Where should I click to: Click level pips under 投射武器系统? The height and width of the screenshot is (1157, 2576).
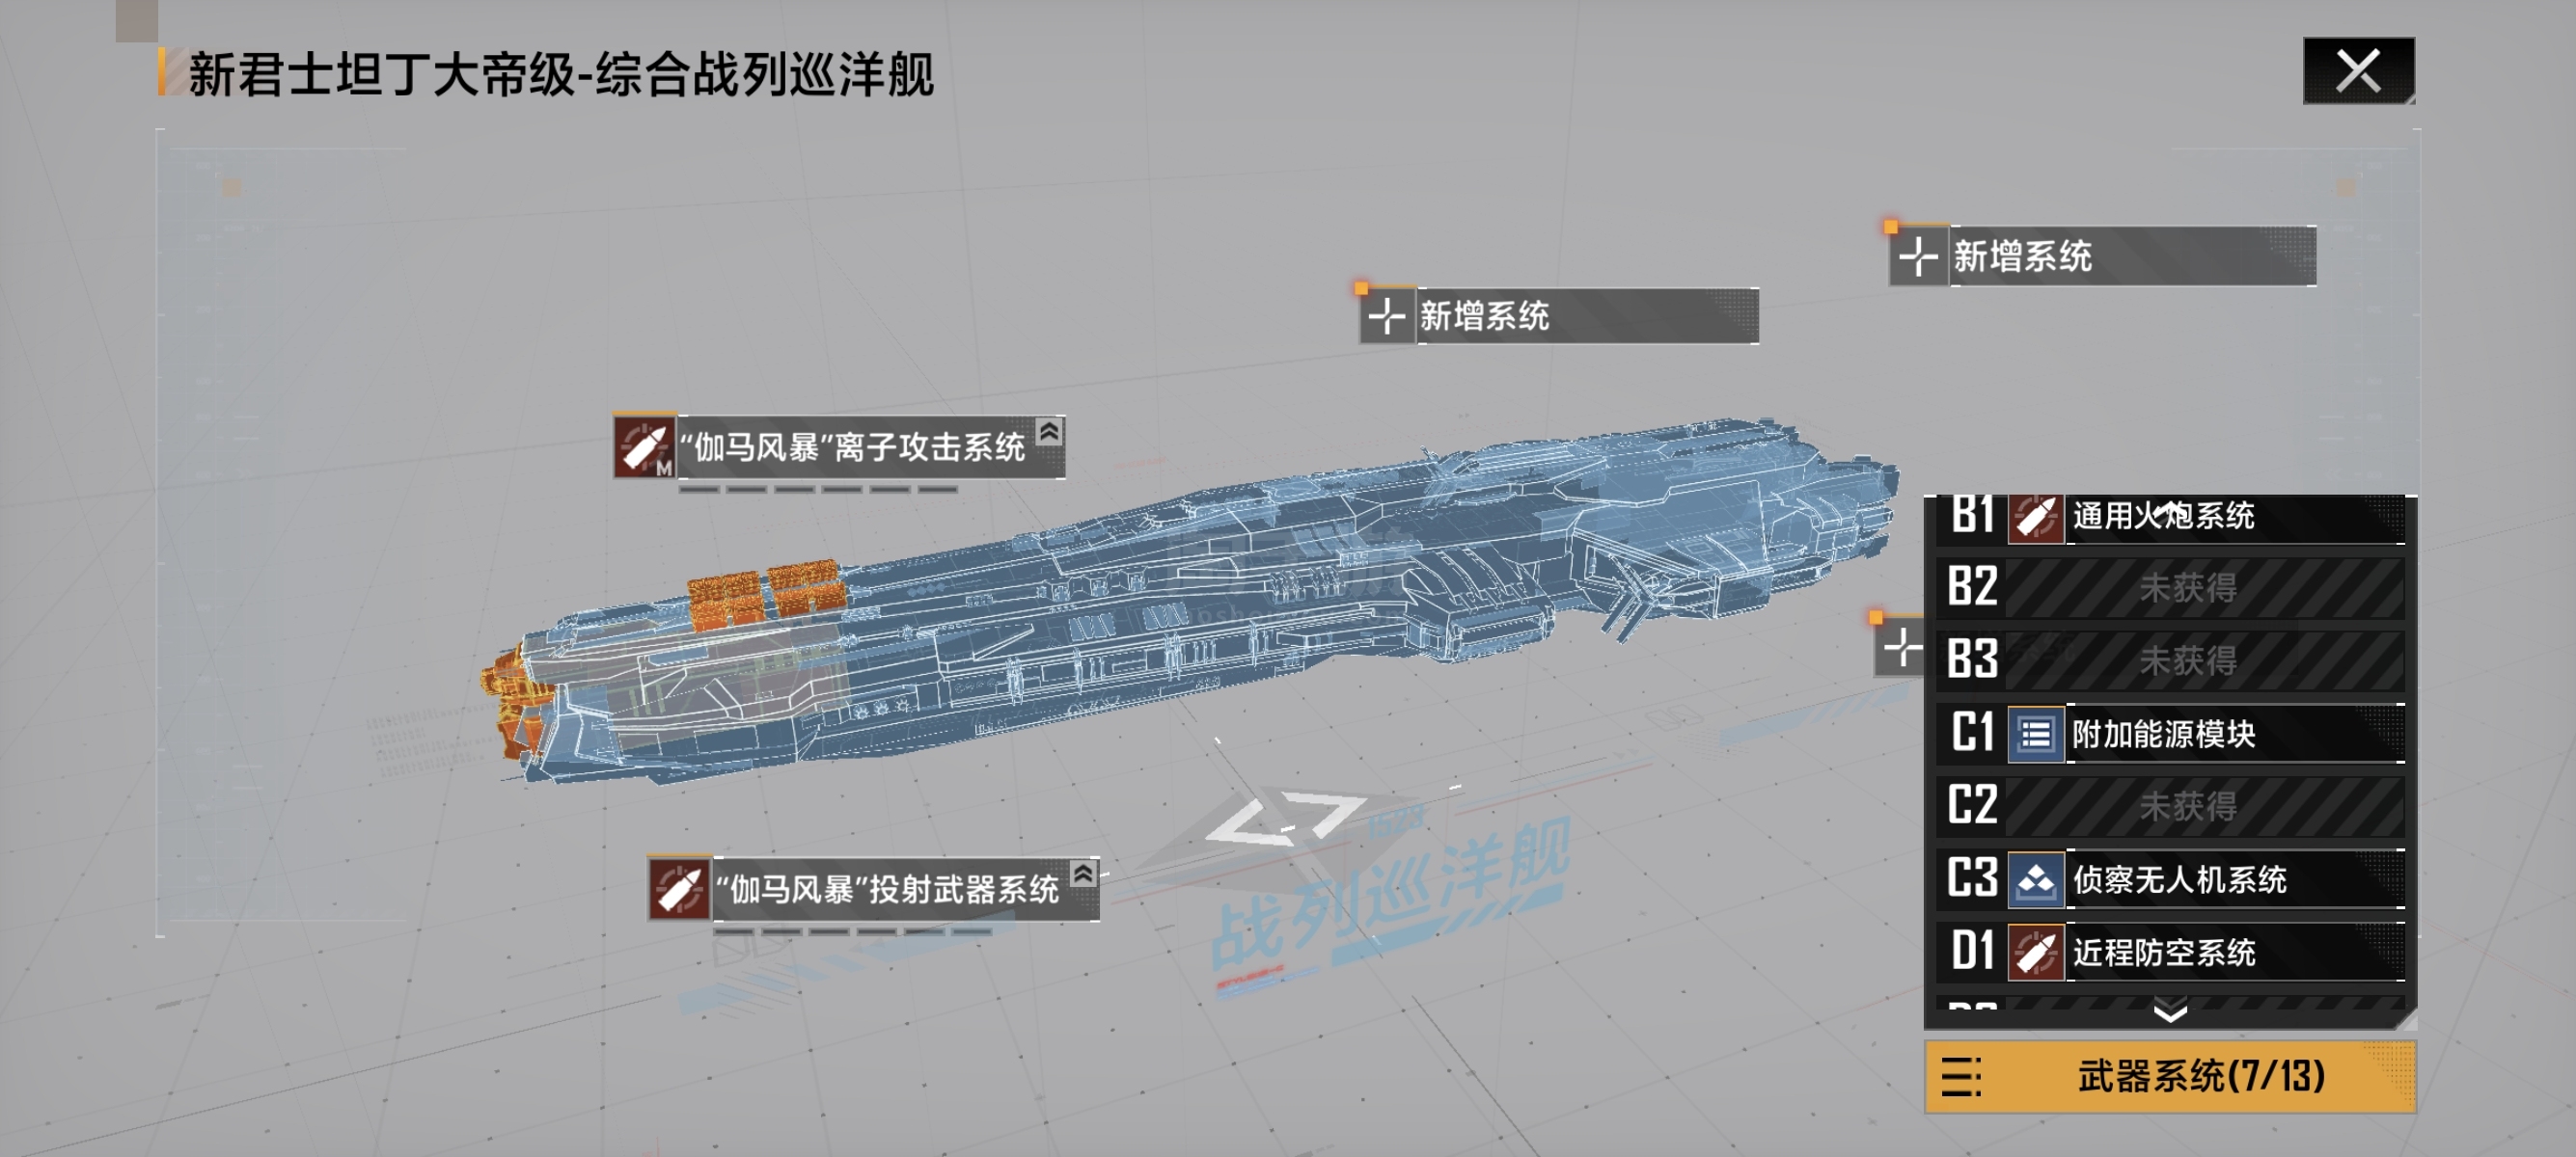[853, 932]
